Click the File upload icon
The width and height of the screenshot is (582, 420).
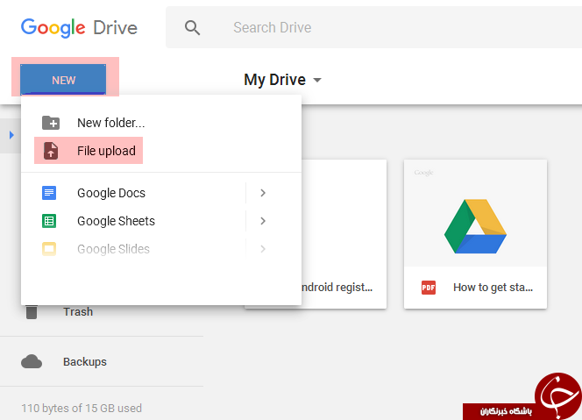coord(51,151)
